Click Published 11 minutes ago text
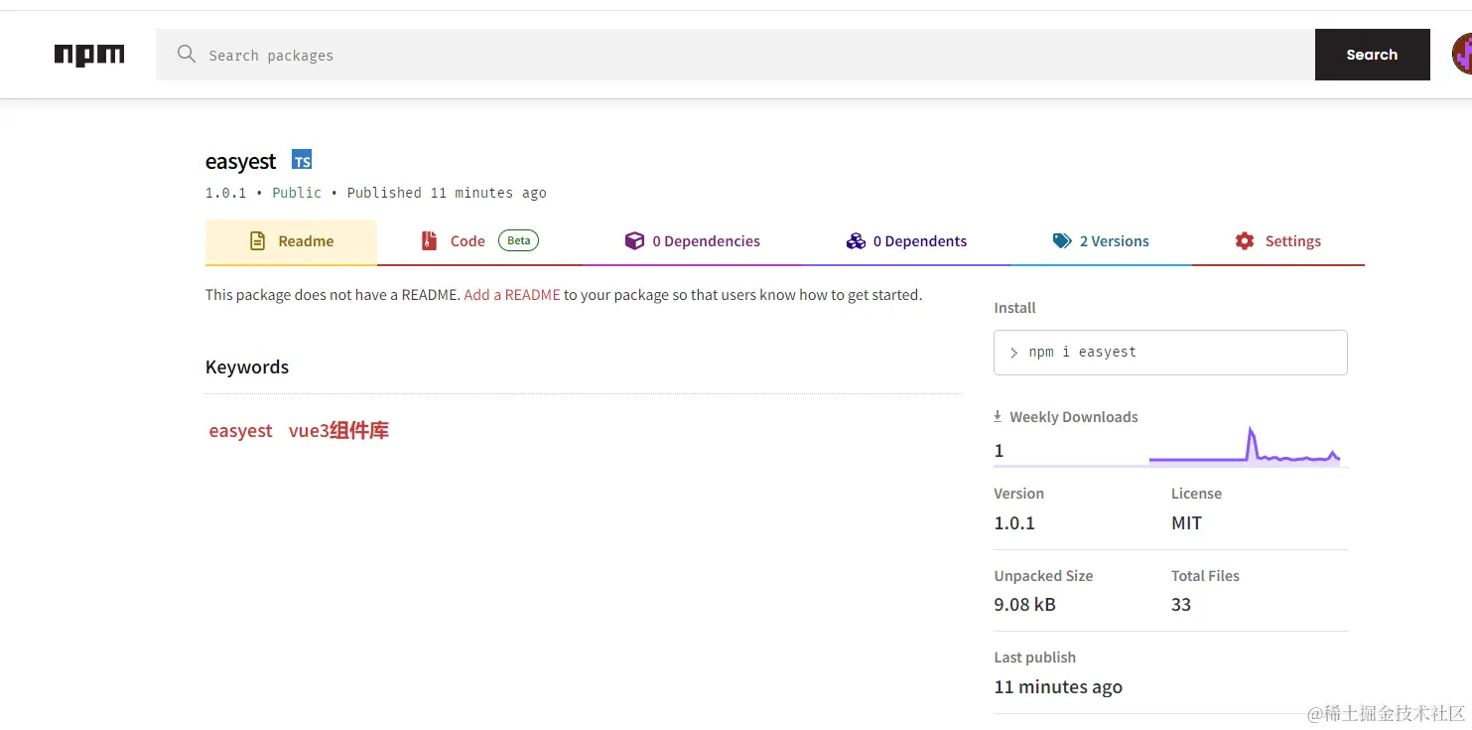 coord(447,193)
